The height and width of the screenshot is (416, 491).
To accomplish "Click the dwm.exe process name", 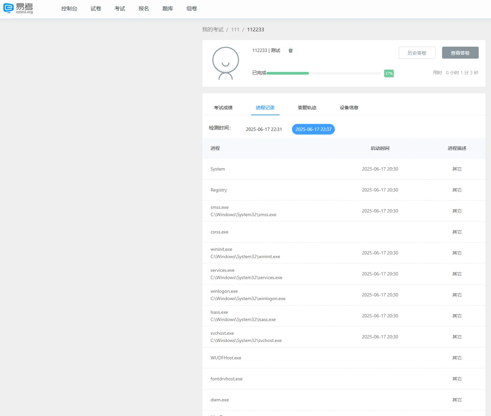I will point(220,400).
